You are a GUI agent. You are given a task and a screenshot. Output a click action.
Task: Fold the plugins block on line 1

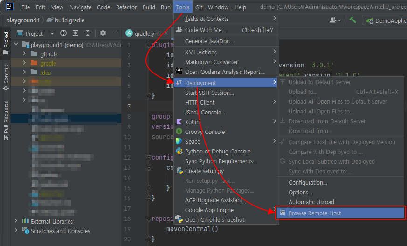coord(149,45)
